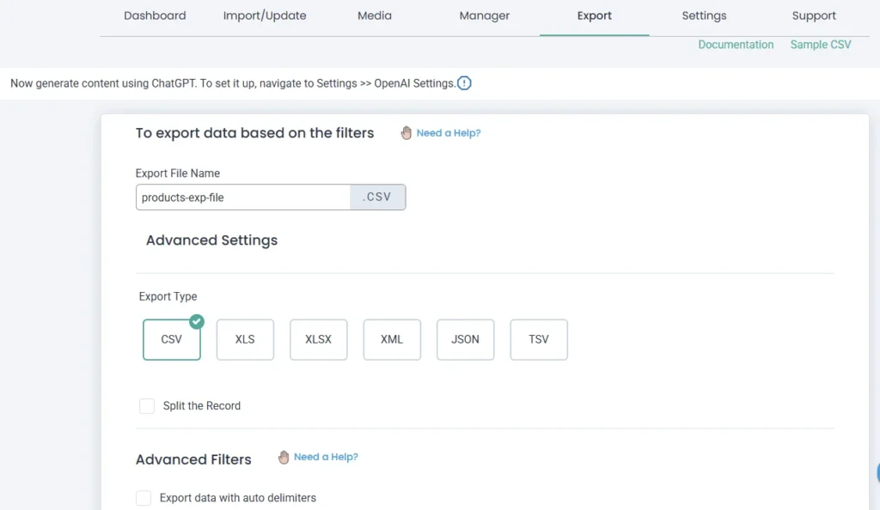Click the green checkmark badge on CSV
The image size is (880, 510).
197,322
